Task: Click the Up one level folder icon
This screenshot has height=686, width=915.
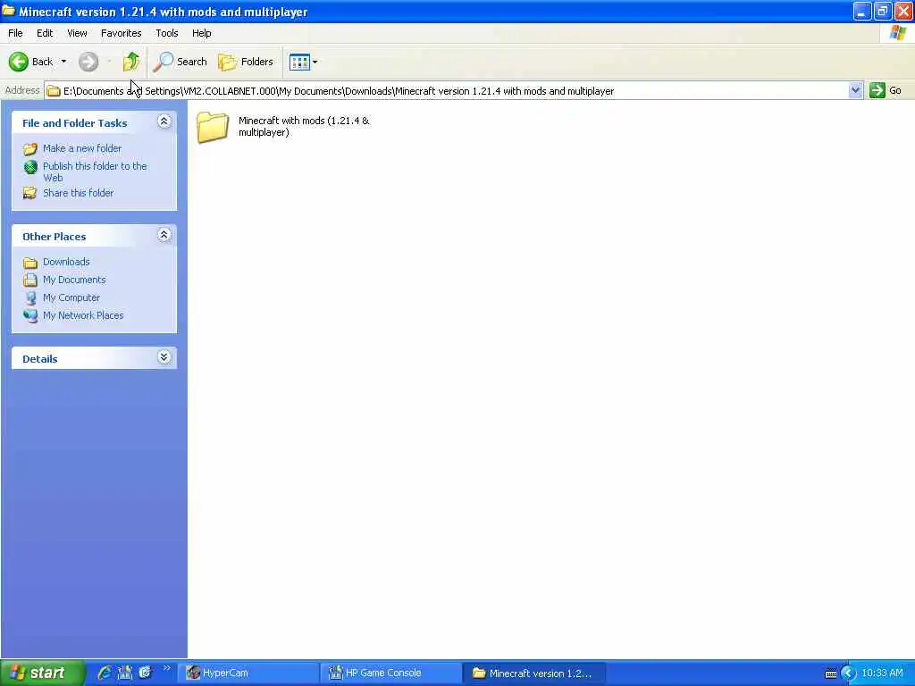Action: [131, 62]
